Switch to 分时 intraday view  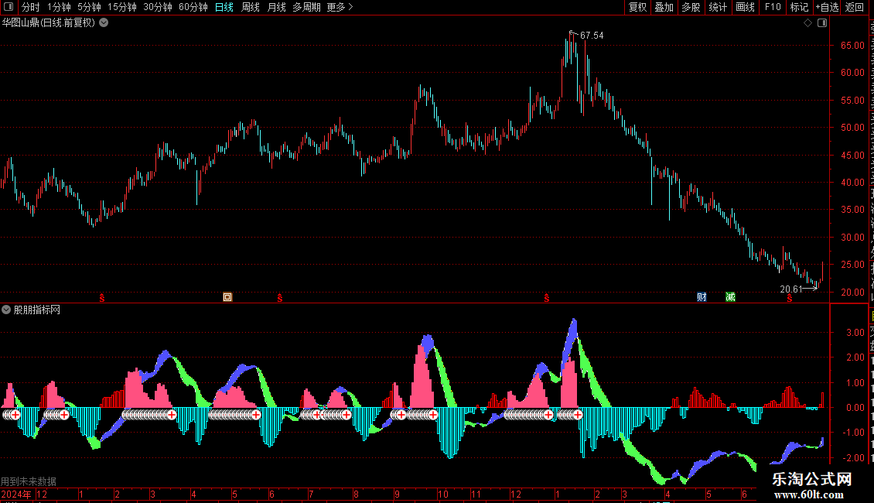tap(31, 7)
